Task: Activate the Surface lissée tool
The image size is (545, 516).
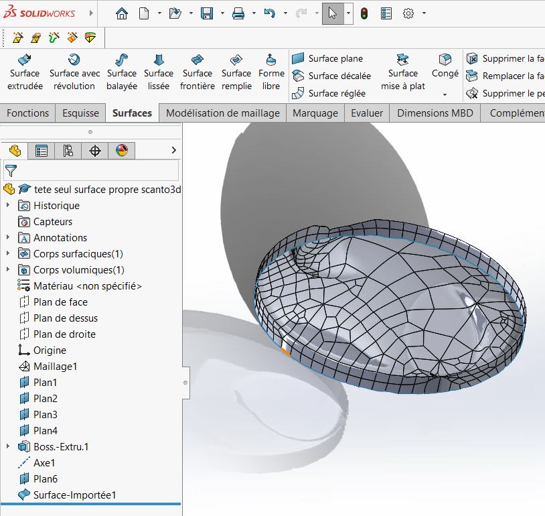Action: tap(159, 72)
